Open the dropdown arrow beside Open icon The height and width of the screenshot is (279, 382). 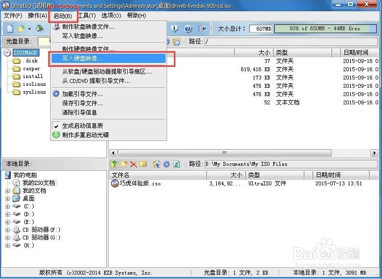(x=29, y=29)
